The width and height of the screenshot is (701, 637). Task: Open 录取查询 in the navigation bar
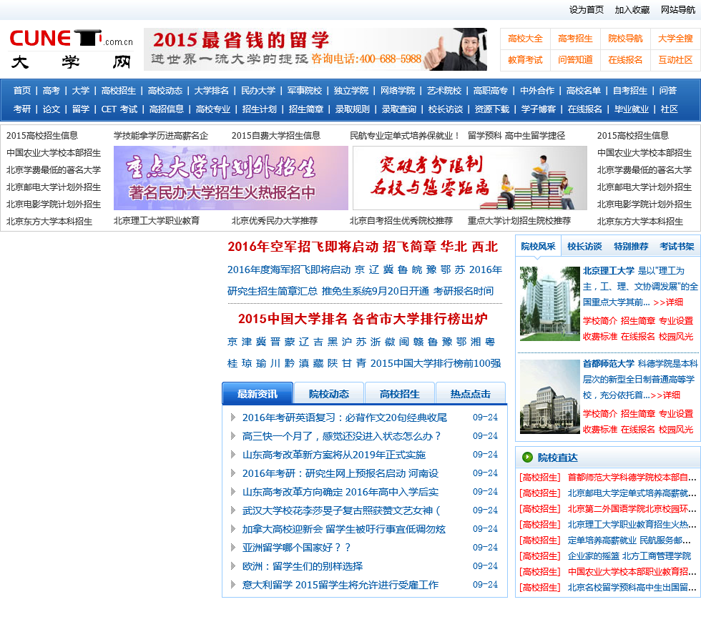(x=399, y=109)
